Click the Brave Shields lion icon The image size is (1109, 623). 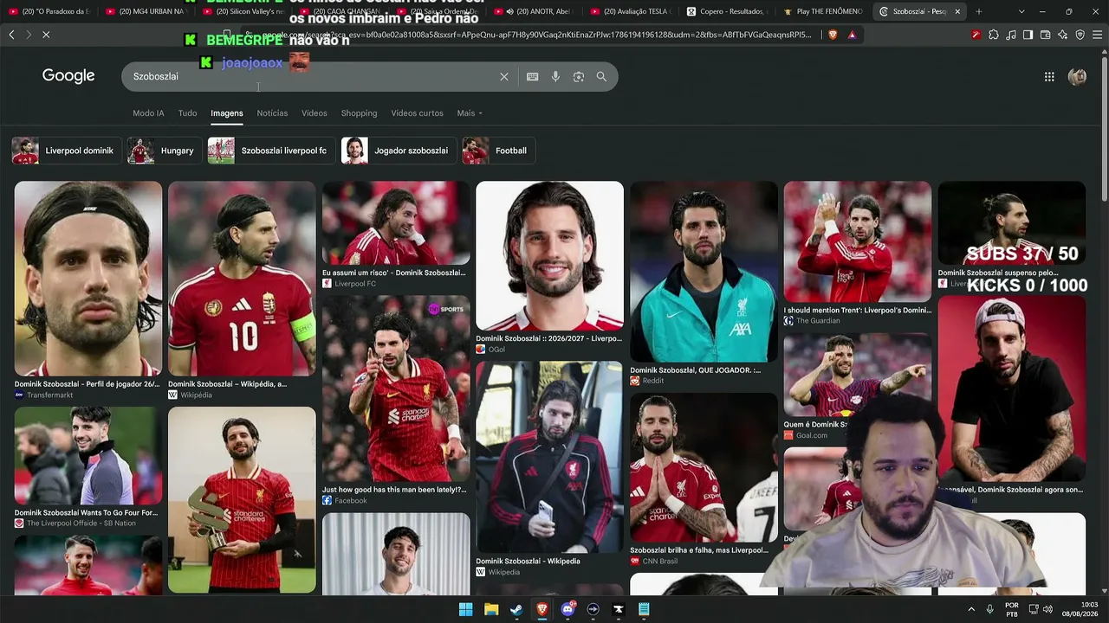coord(833,35)
